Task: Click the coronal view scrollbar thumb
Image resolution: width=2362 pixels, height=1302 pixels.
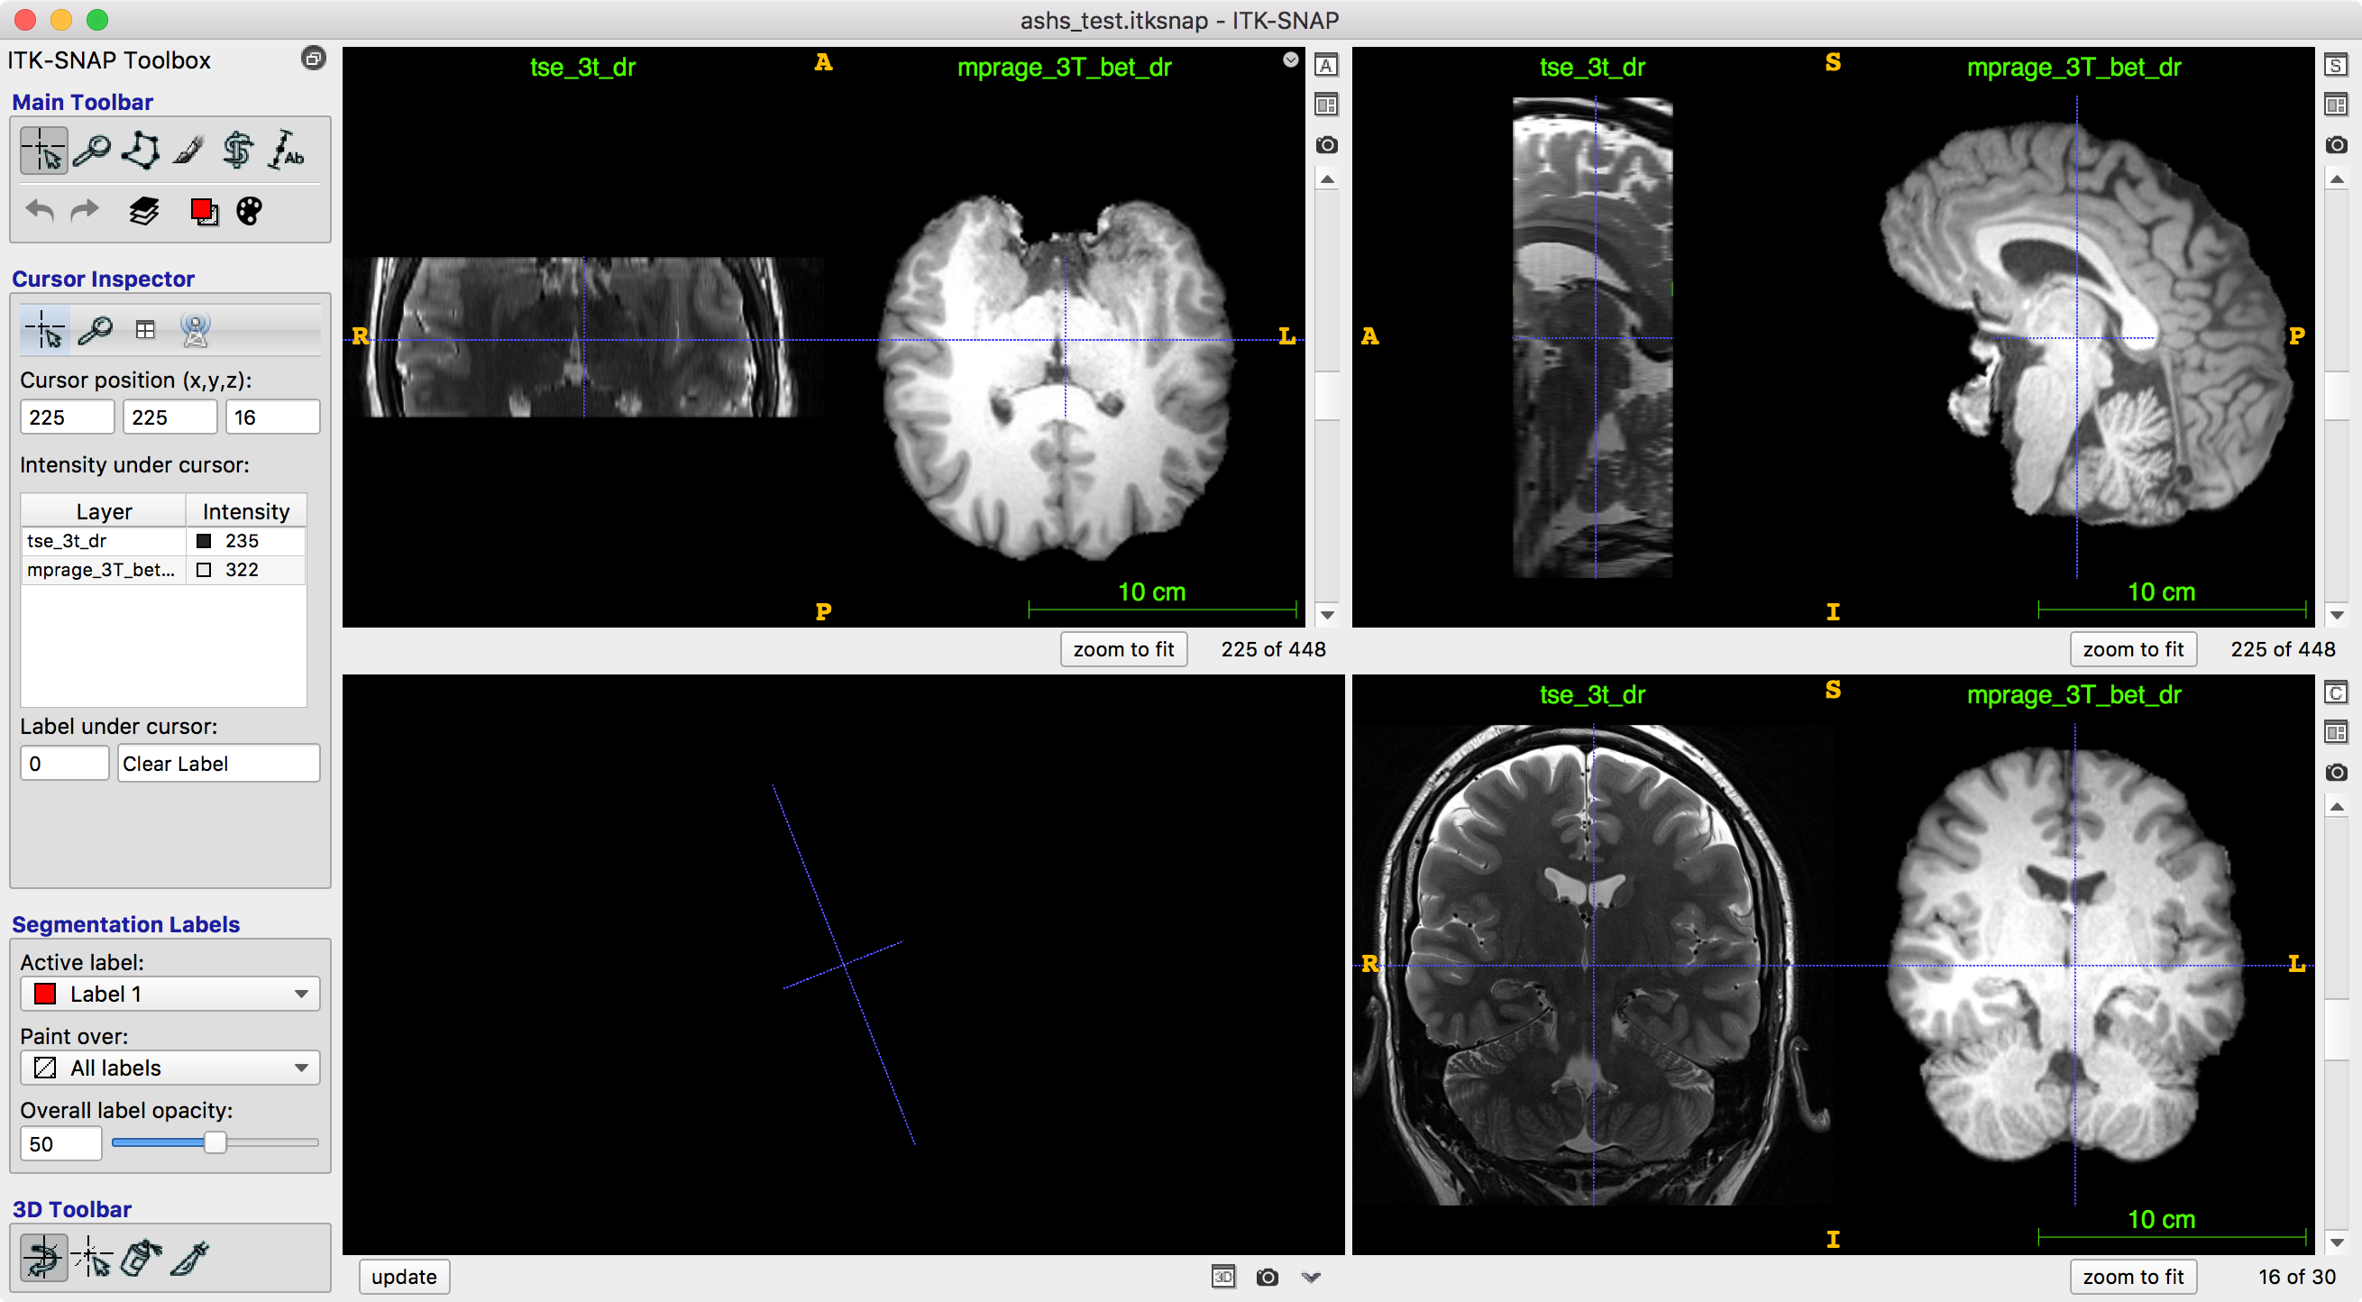Action: click(x=2337, y=1030)
